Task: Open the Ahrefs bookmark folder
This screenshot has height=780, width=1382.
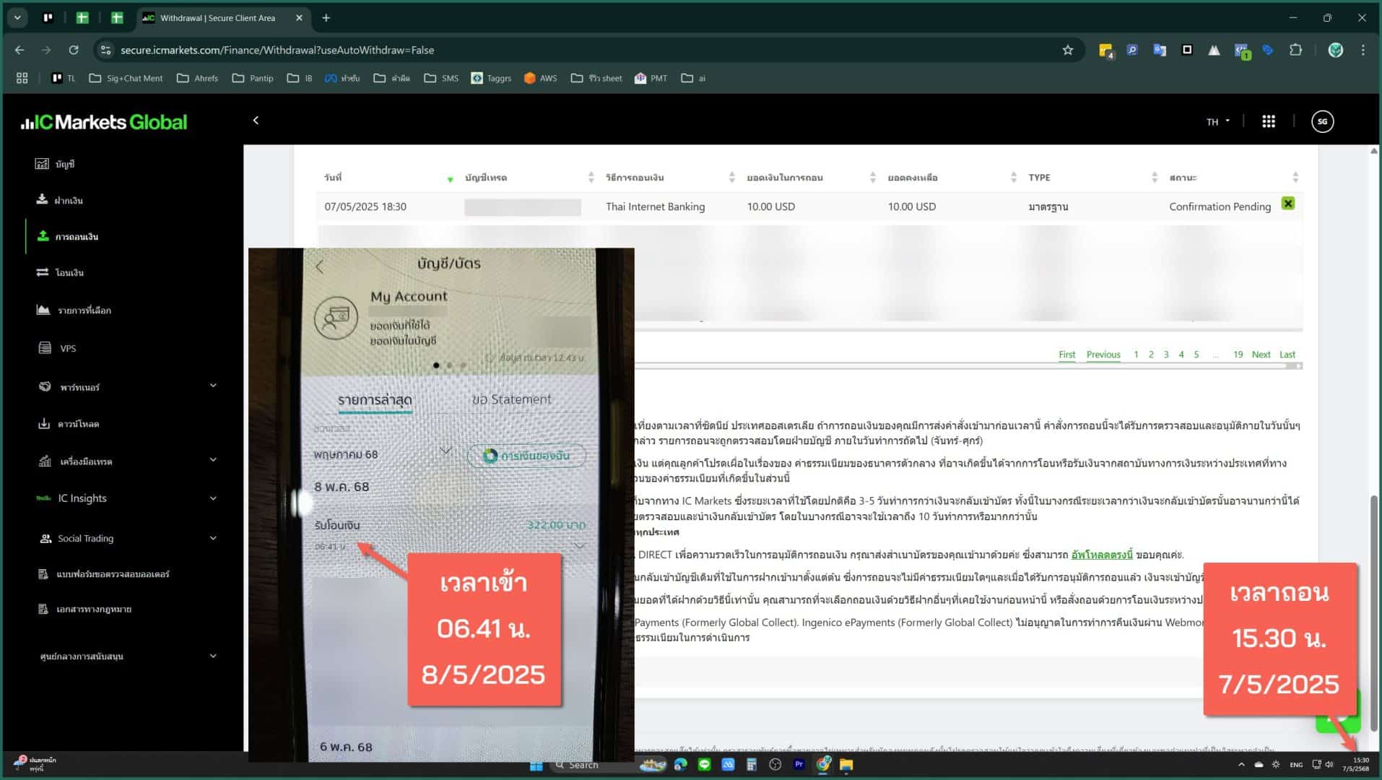Action: [197, 78]
